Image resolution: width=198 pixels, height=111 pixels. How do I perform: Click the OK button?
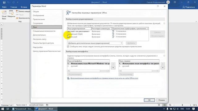149,100
